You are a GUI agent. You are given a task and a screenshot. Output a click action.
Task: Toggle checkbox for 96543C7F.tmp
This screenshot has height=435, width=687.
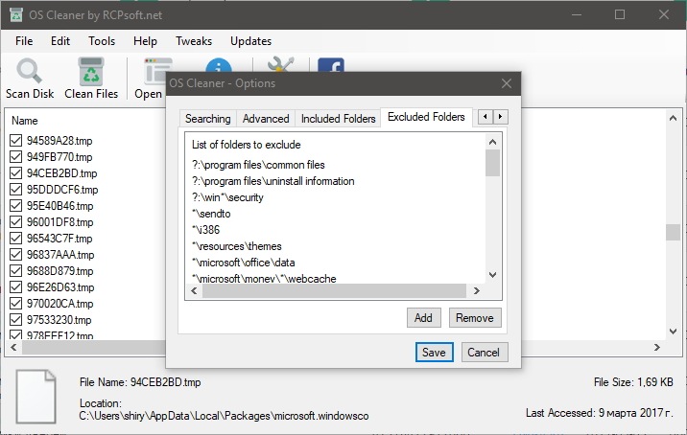click(15, 238)
